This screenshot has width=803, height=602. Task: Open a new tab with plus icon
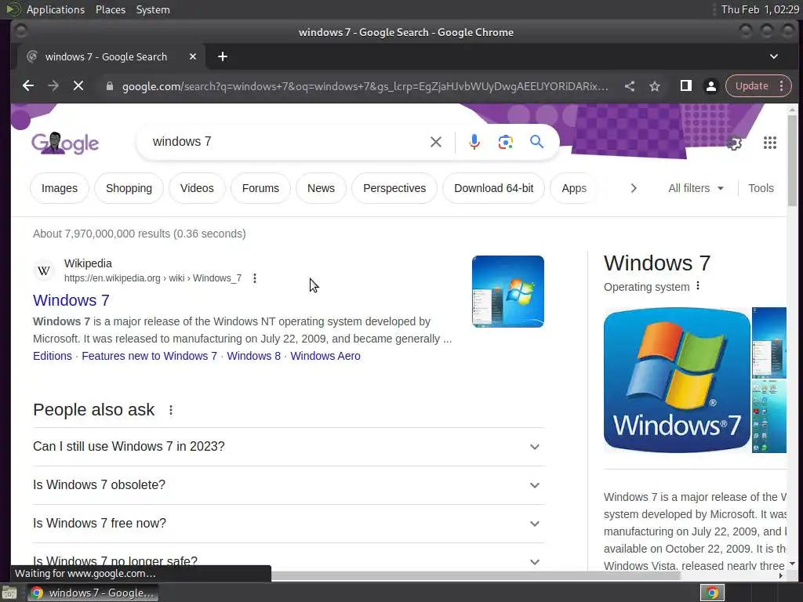pos(222,56)
